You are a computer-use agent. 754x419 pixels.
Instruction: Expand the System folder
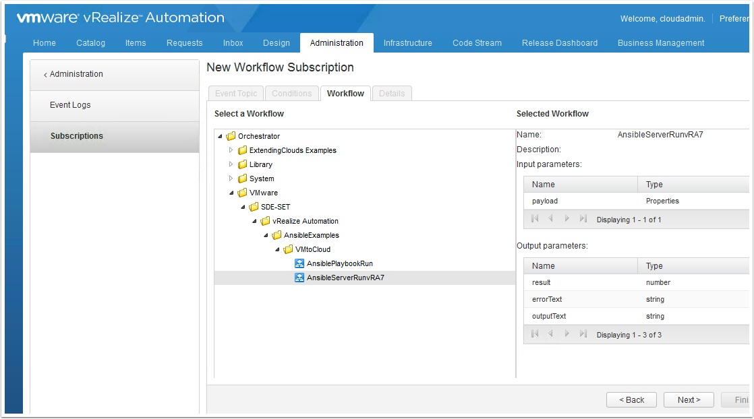pos(231,179)
